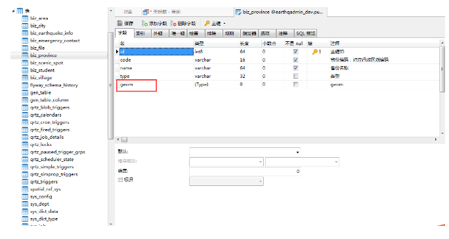
Task: Switch to the 唯一键 (unique keys) tab
Action: [x=178, y=33]
